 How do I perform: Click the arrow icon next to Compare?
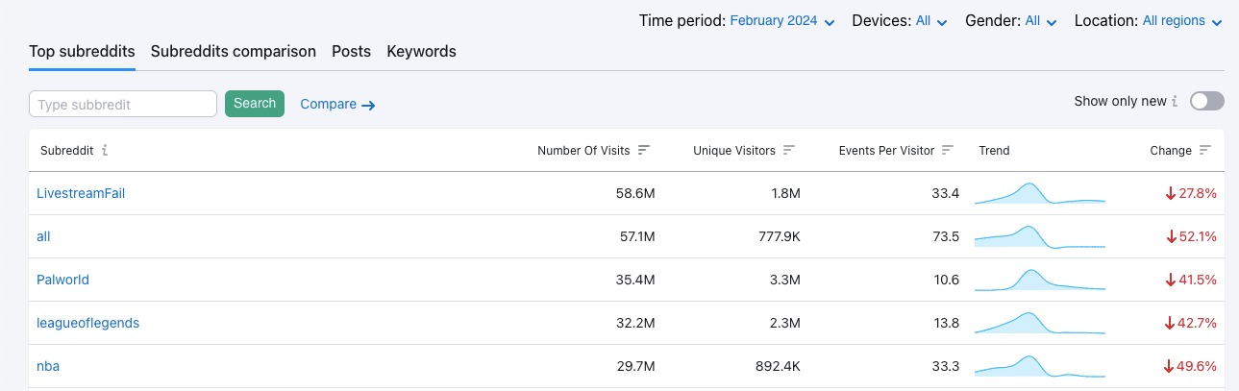pos(368,105)
